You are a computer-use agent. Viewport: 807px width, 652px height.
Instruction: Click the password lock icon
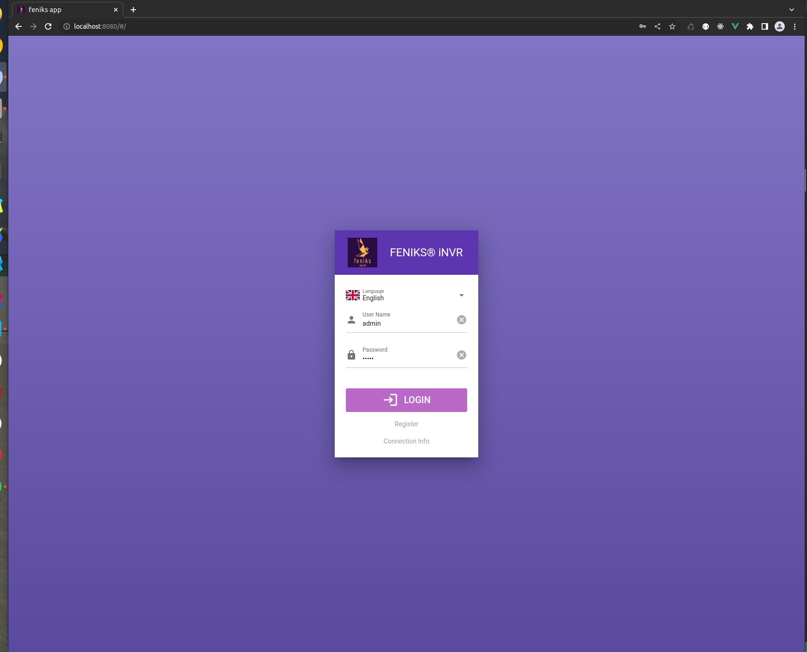[x=351, y=355]
